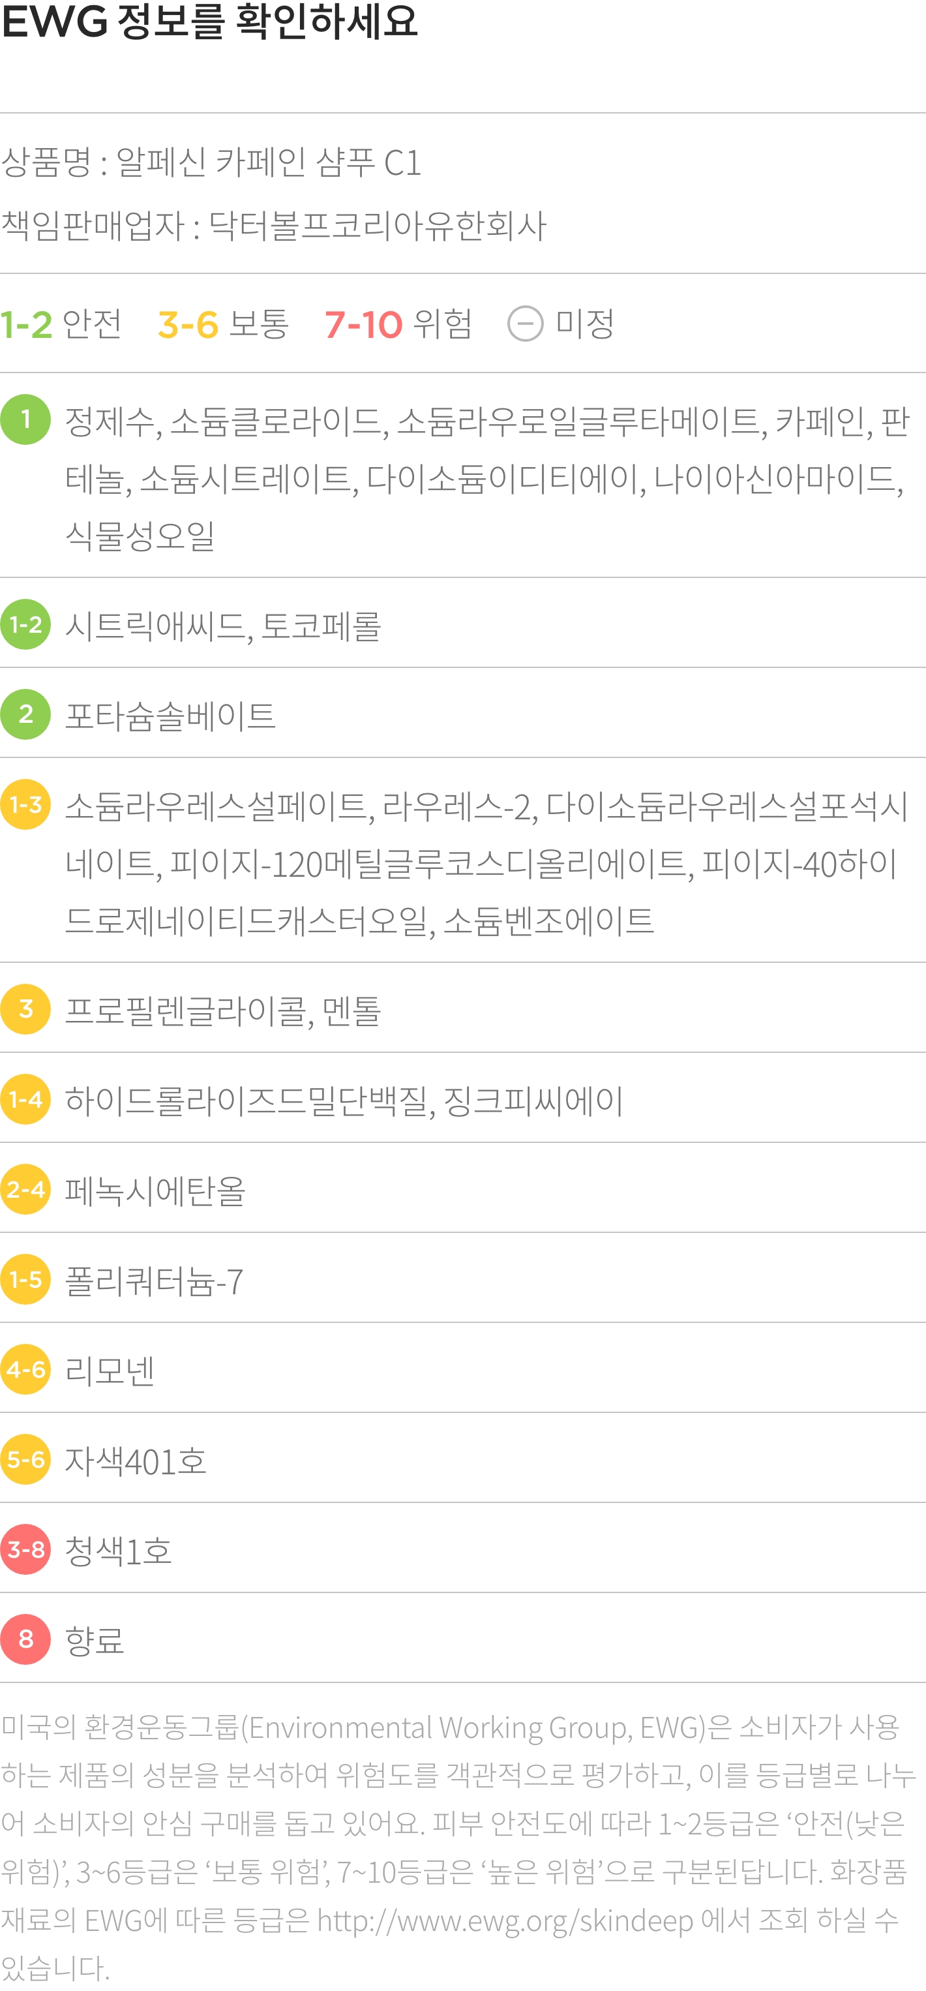926x1991 pixels.
Task: Click the yellow 1-4 grade badge
Action: 25,1099
